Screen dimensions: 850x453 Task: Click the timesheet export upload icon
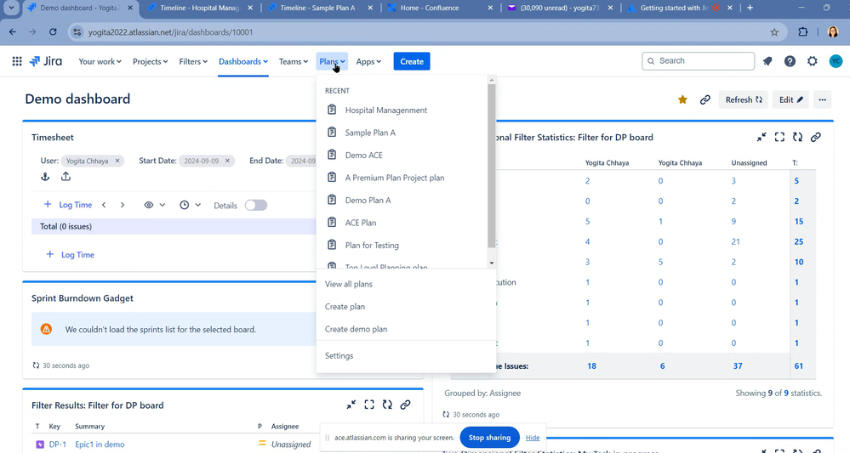point(66,177)
